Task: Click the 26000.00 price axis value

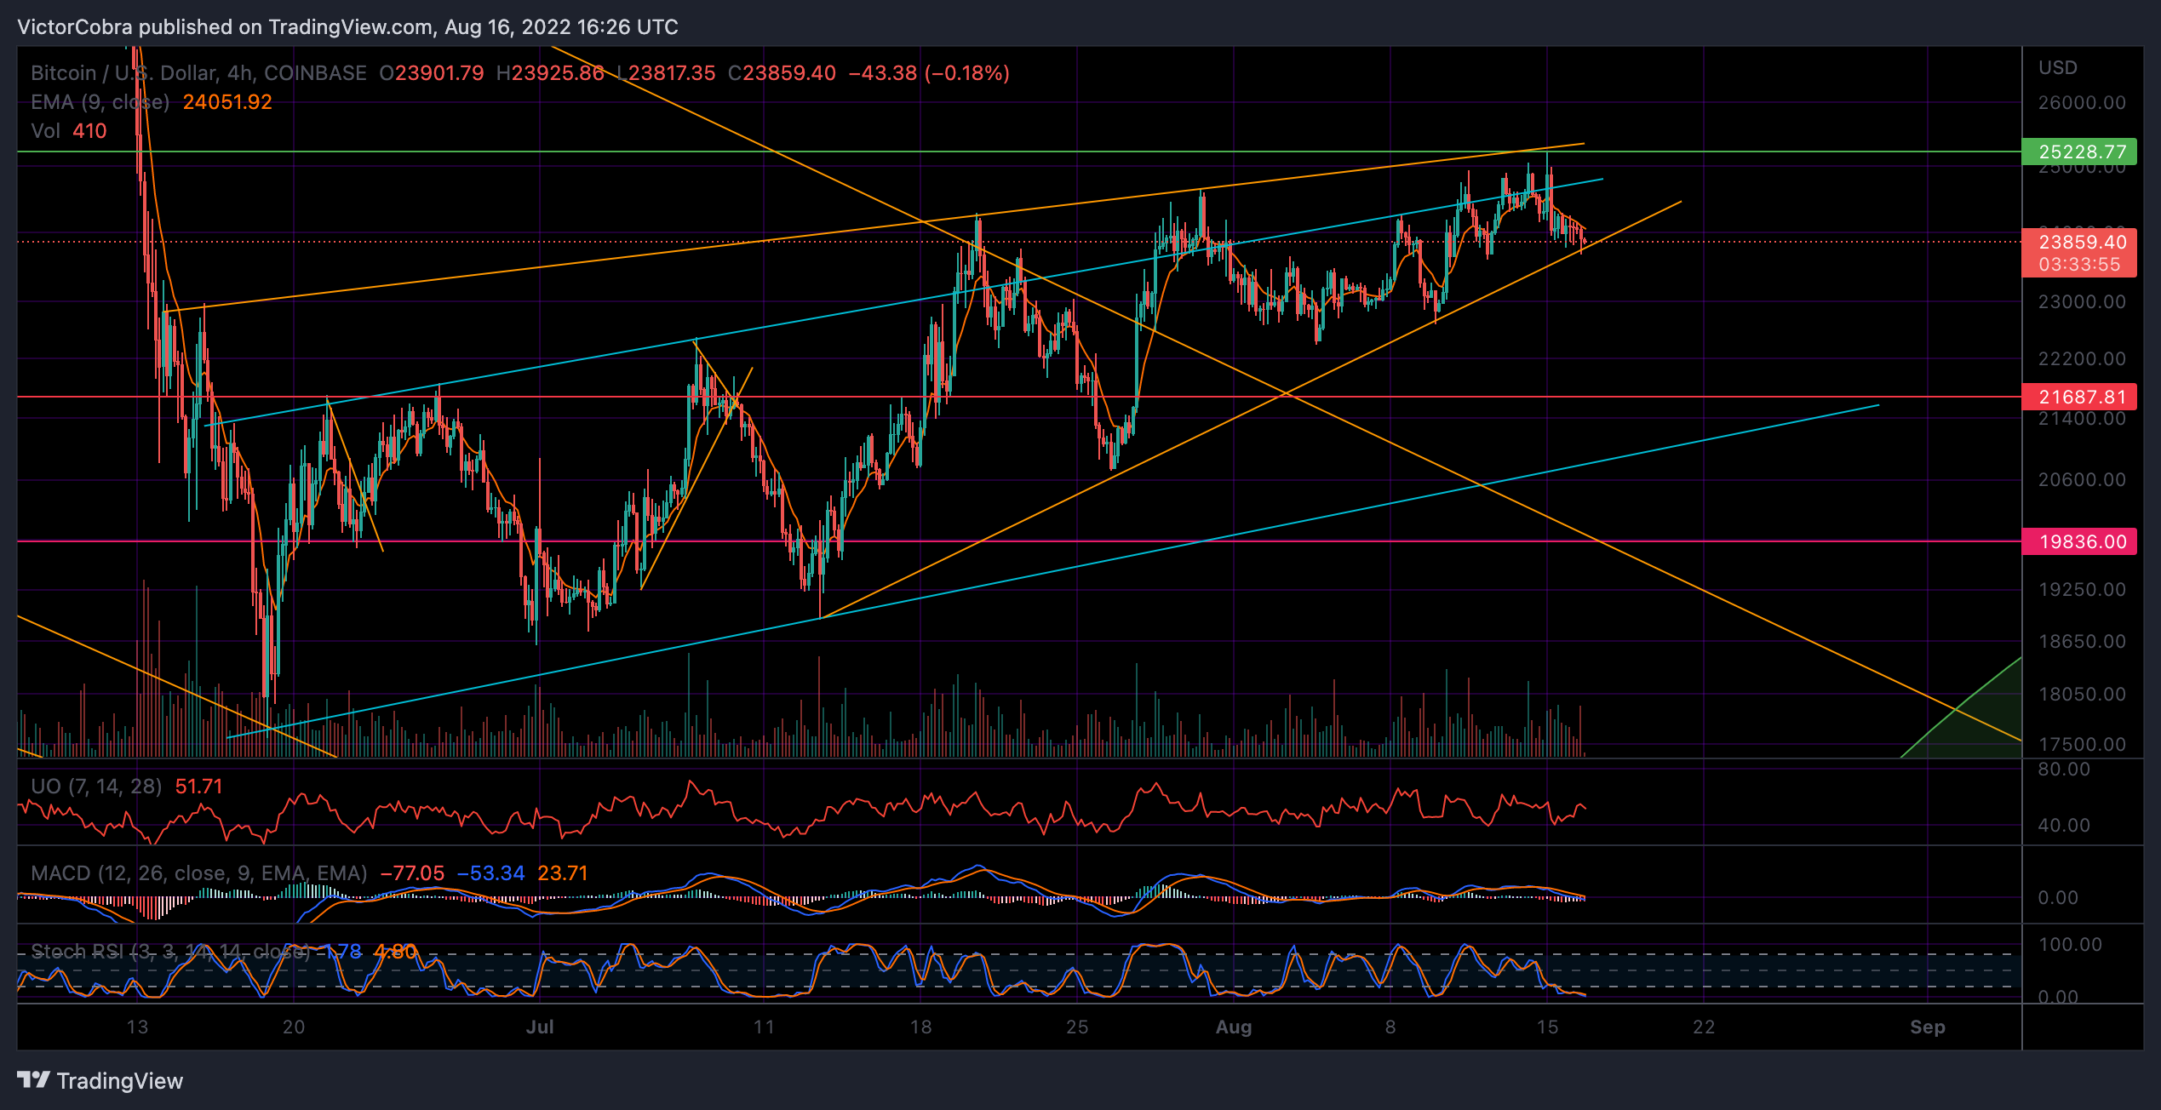Action: pyautogui.click(x=2082, y=102)
